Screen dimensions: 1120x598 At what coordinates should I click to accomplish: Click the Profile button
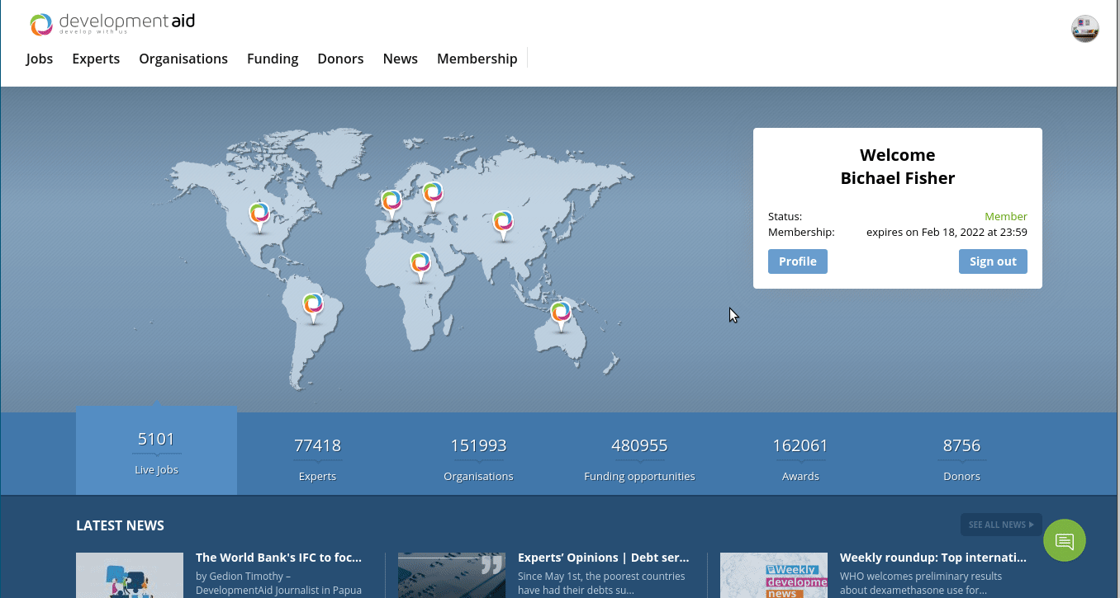(x=798, y=261)
